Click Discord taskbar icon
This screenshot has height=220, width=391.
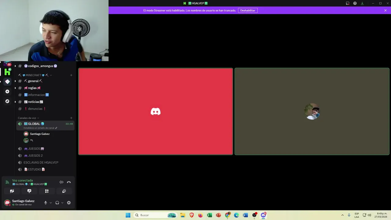[263, 215]
